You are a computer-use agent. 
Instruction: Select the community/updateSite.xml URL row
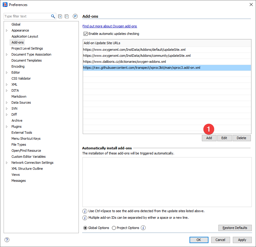click(x=167, y=56)
